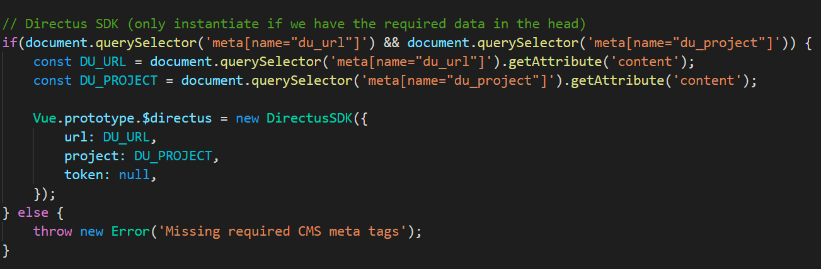Place cursor on the 'if' keyword
This screenshot has height=269, width=821.
(10, 43)
